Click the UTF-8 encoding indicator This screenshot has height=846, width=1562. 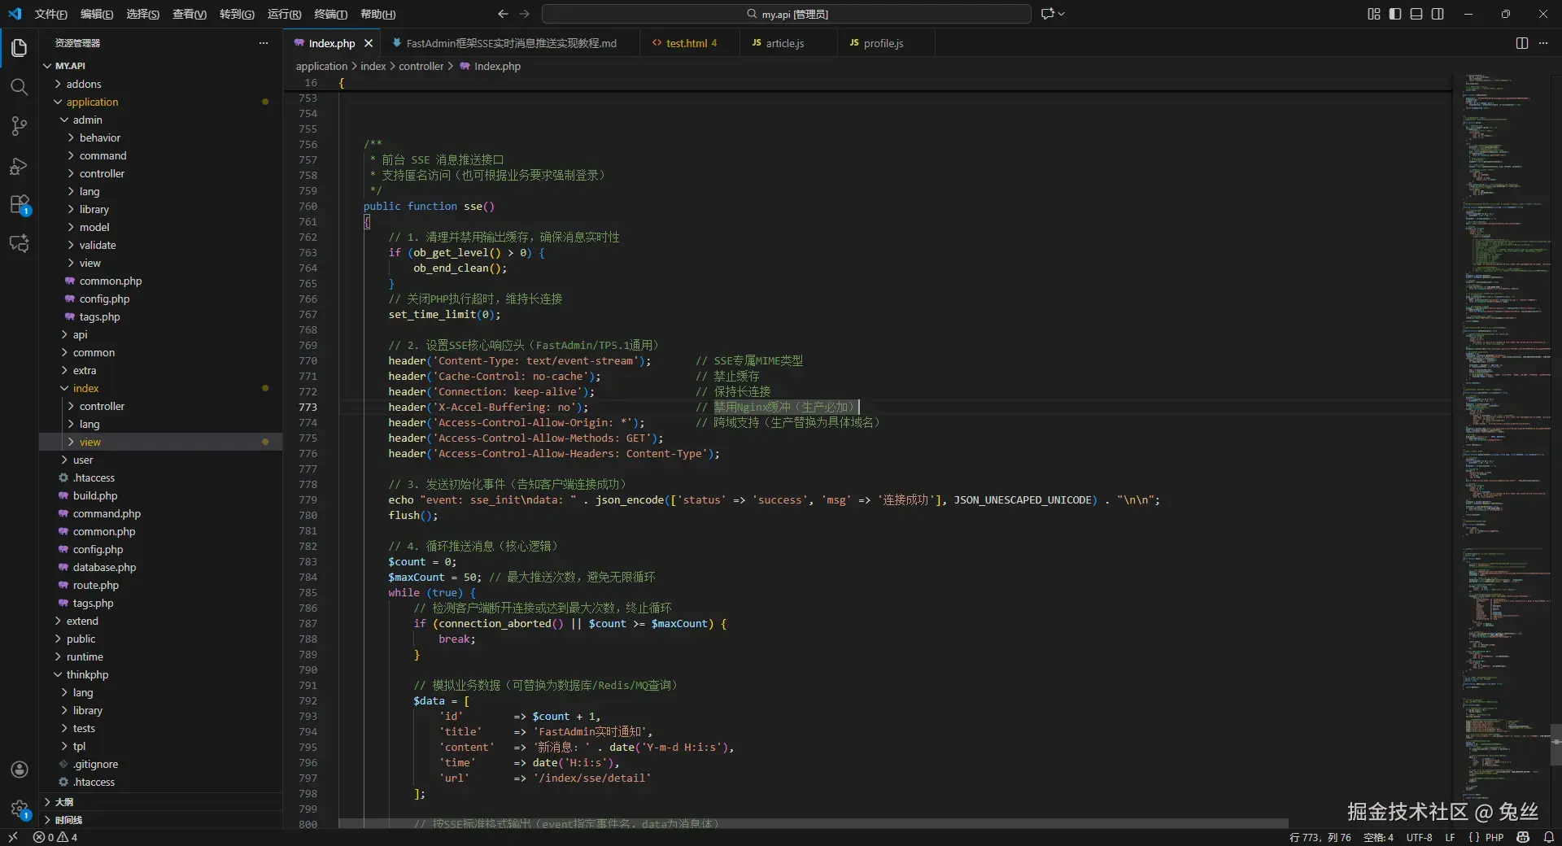pos(1419,837)
